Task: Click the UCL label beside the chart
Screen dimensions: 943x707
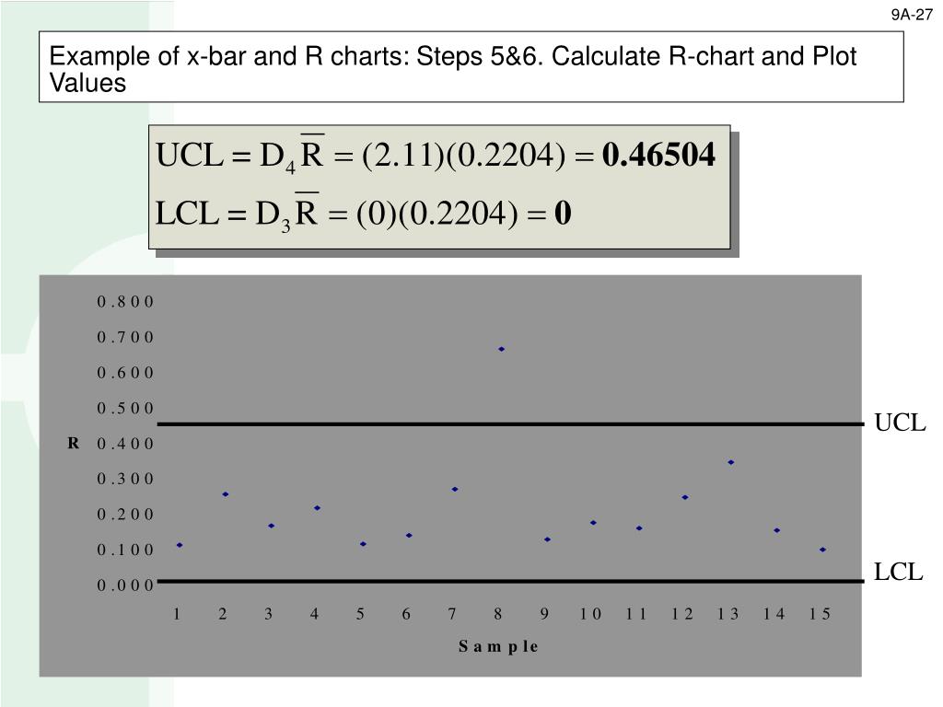Action: coord(899,423)
